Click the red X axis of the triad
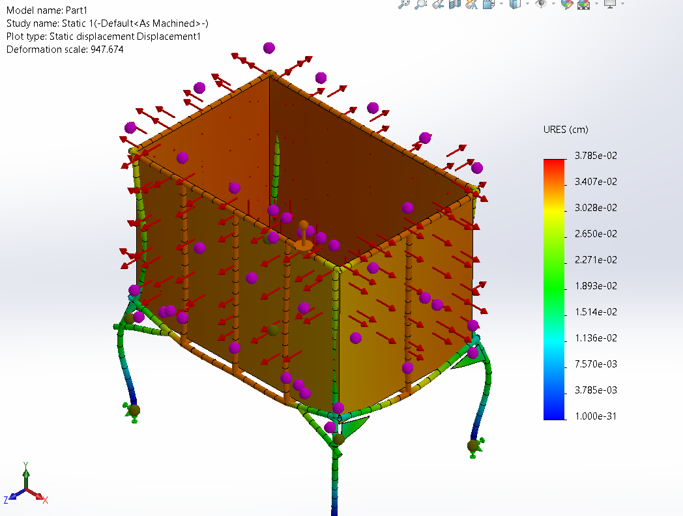Viewport: 683px width, 516px height. coord(37,495)
